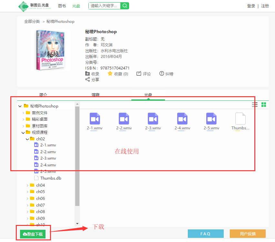The image size is (275, 242).
Task: Collapse the ch02 folder
Action: tap(27, 139)
